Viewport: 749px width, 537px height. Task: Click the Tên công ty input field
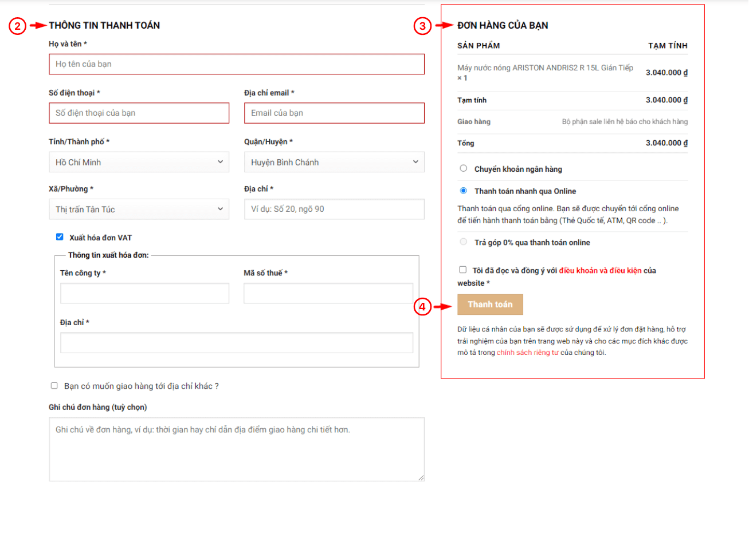(x=144, y=294)
